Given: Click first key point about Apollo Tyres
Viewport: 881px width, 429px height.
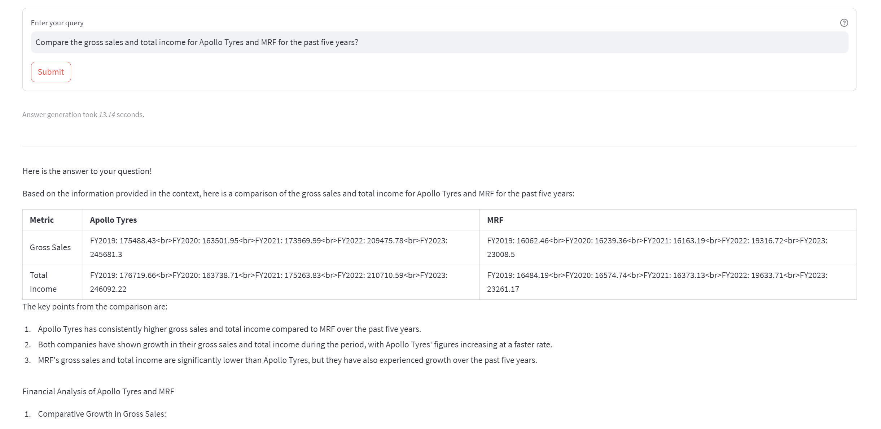Looking at the screenshot, I should click(229, 329).
